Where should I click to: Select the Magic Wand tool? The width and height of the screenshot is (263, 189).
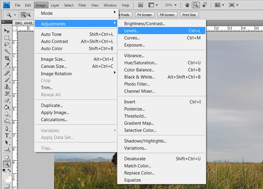[x=7, y=51]
